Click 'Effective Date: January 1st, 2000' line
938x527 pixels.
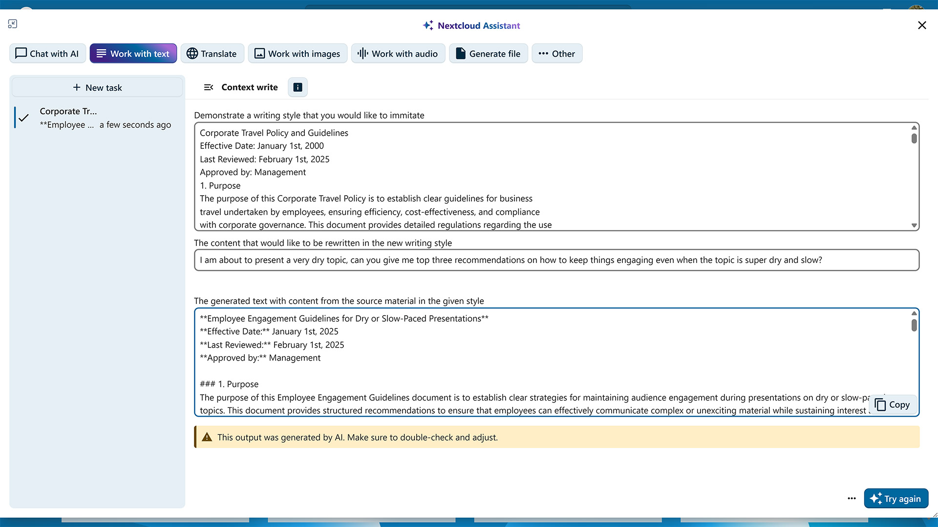click(x=262, y=146)
